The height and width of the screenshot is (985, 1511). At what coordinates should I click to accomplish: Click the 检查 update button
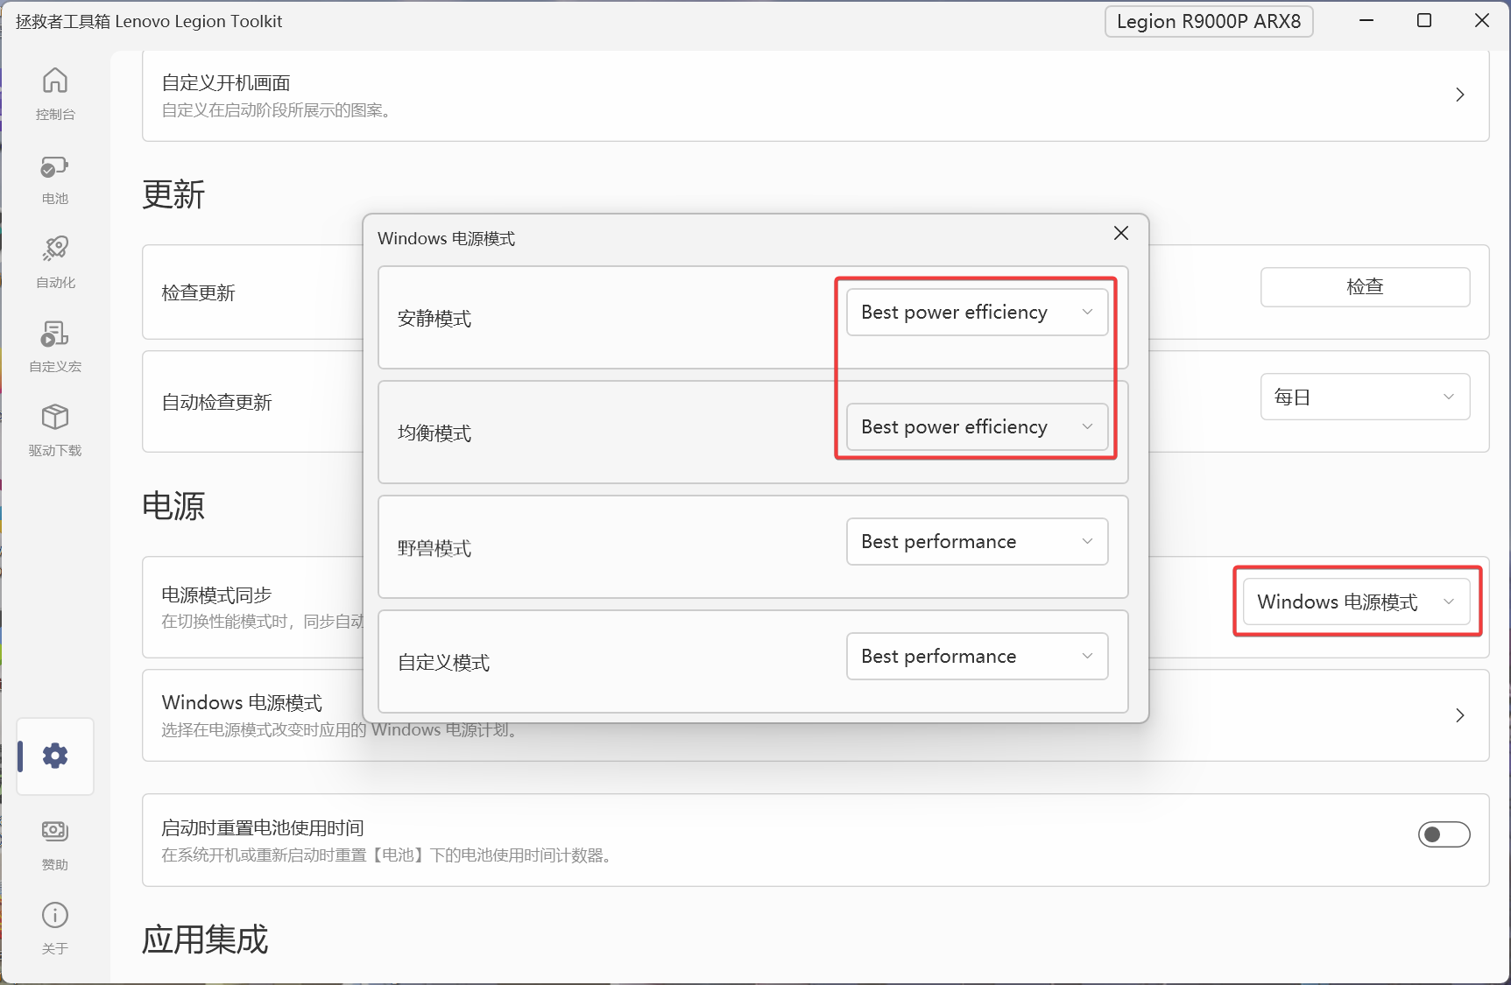(x=1365, y=287)
